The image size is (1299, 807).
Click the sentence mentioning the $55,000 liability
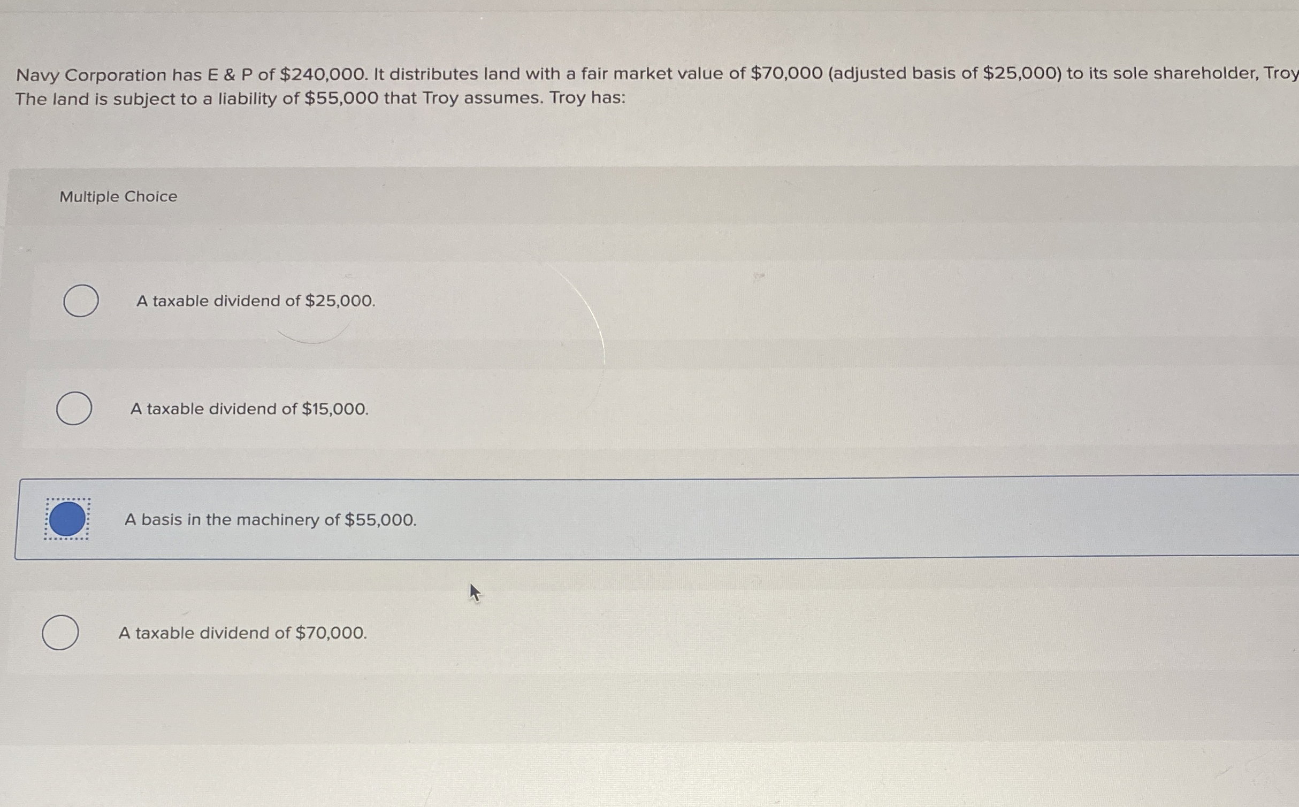click(x=321, y=98)
